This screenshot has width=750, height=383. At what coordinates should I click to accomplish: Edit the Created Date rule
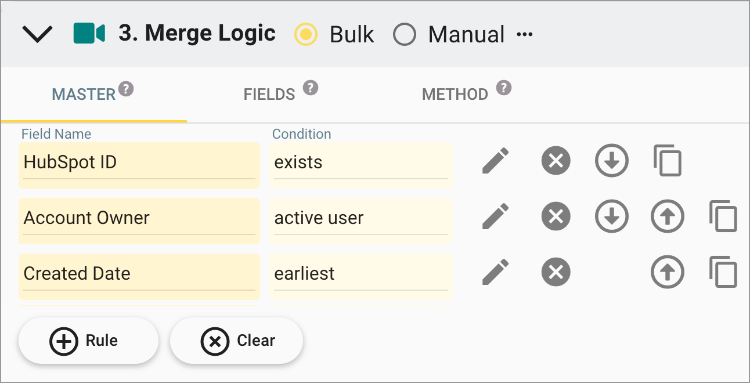pos(495,272)
